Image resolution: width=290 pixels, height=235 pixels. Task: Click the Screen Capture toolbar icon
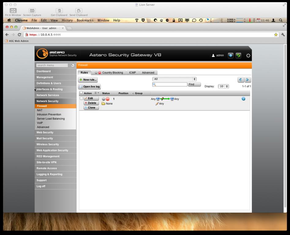click(x=32, y=10)
